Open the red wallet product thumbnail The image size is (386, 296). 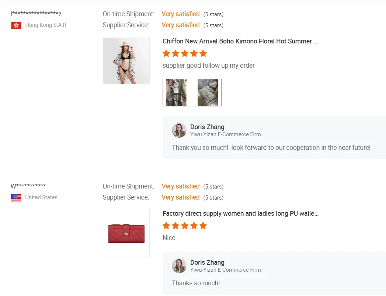coord(126,233)
